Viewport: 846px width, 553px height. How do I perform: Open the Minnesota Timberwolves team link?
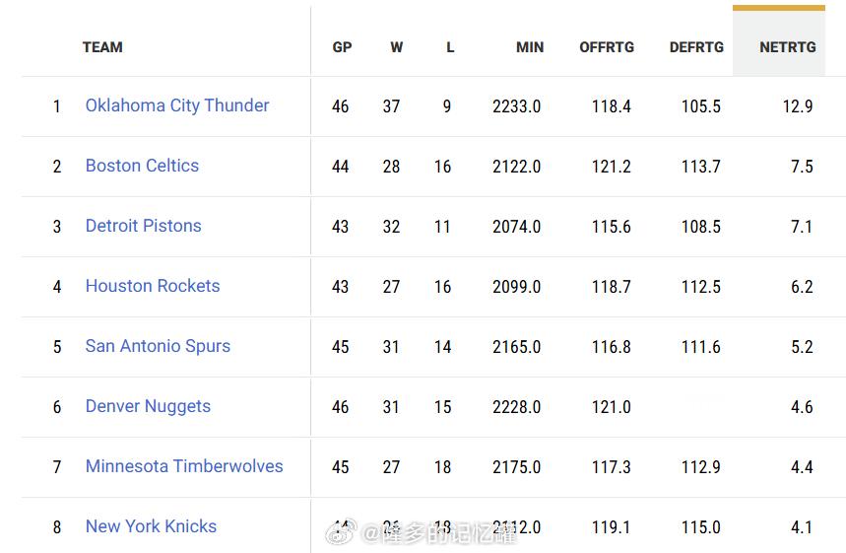point(184,466)
